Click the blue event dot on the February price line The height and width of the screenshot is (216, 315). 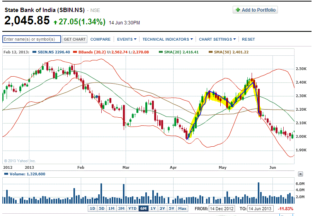click(x=97, y=97)
